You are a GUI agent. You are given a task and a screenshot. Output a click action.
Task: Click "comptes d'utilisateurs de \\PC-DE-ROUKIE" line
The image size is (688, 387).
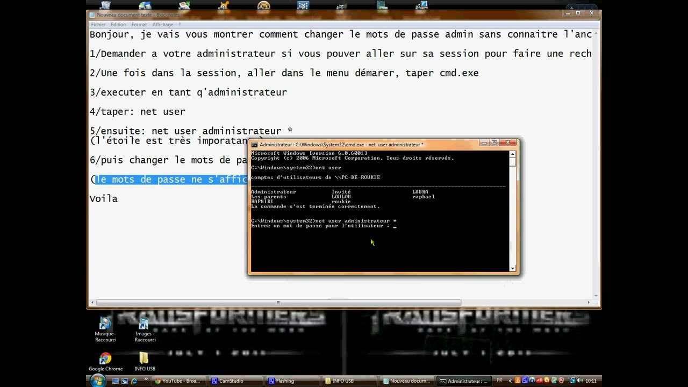(x=316, y=177)
